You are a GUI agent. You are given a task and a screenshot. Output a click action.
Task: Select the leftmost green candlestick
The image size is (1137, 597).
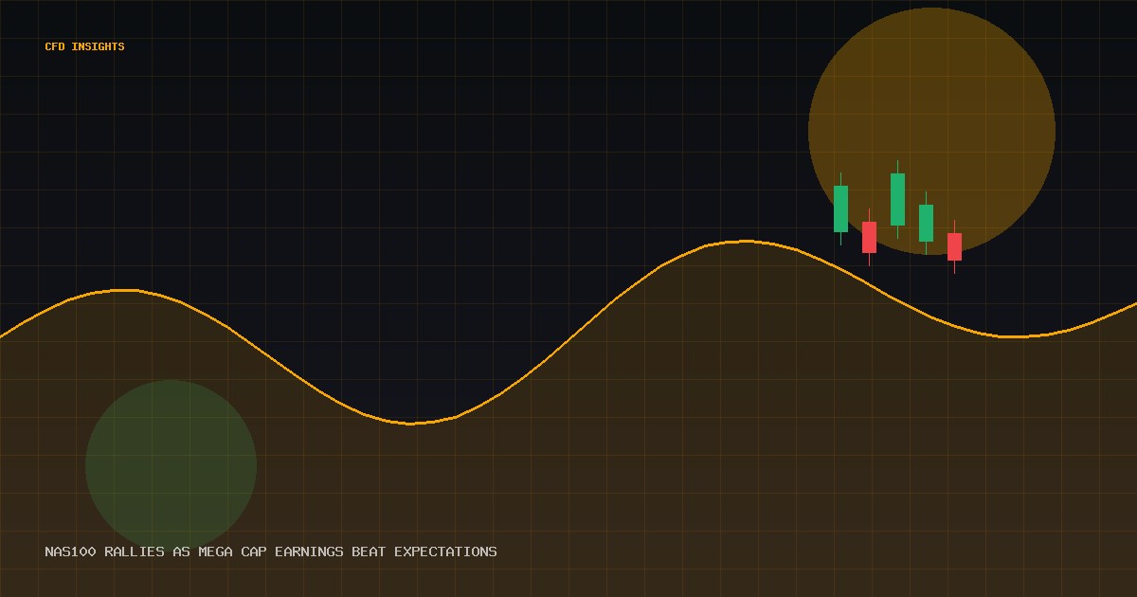click(840, 208)
